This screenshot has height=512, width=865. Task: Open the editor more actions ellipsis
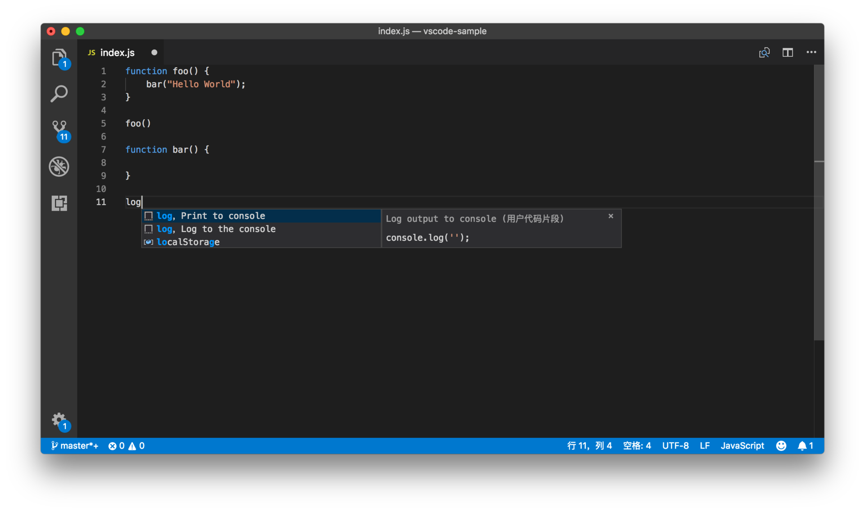[811, 53]
